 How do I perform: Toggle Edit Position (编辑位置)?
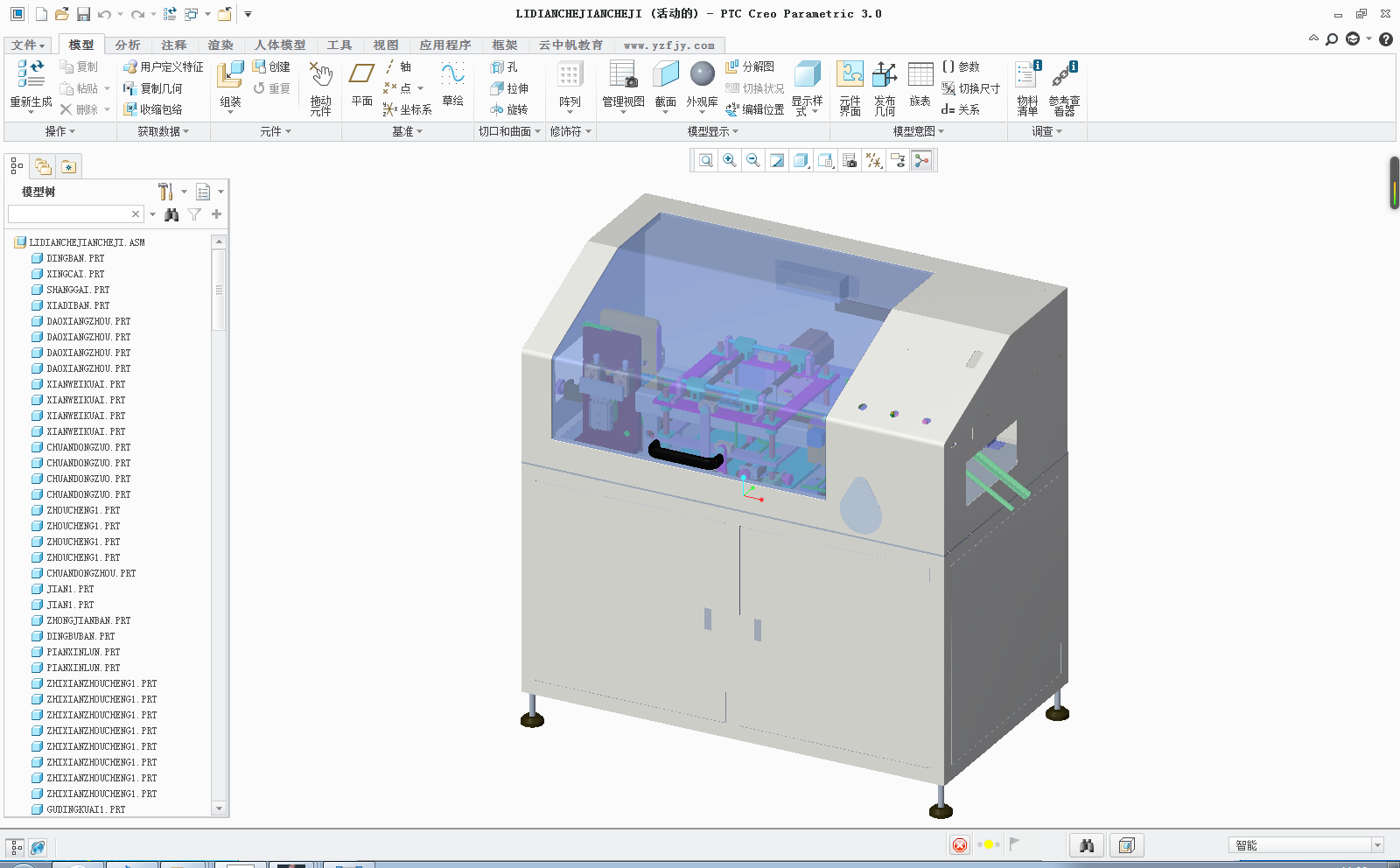click(x=754, y=109)
